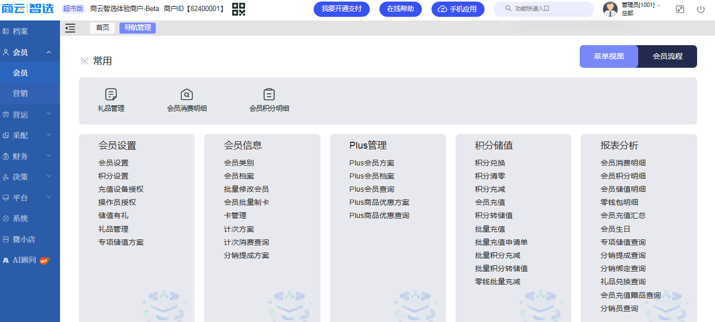Open 会员生日 report link

[x=616, y=229]
